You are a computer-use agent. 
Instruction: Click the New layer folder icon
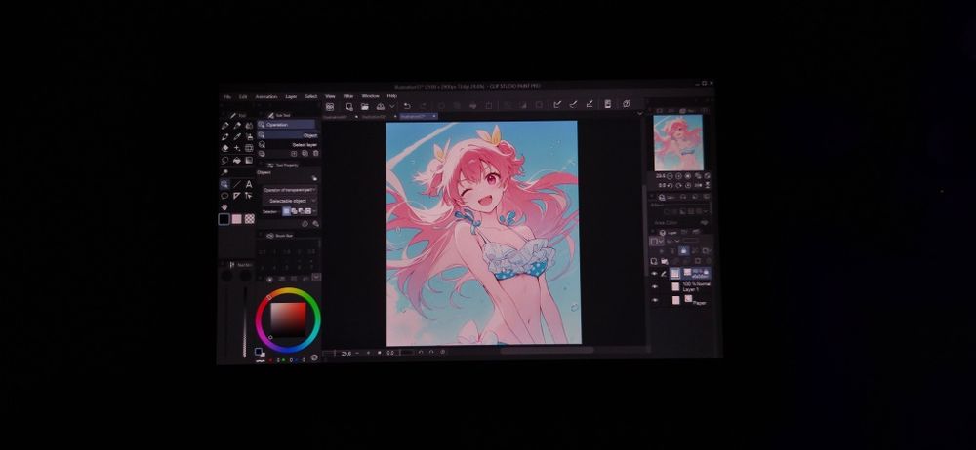pyautogui.click(x=664, y=261)
